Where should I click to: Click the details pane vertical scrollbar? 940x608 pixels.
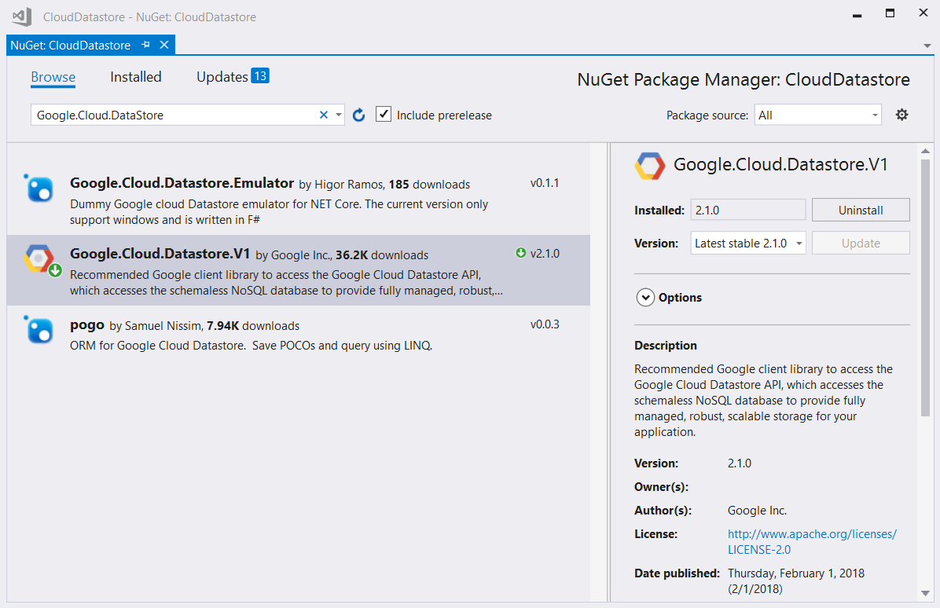point(924,314)
